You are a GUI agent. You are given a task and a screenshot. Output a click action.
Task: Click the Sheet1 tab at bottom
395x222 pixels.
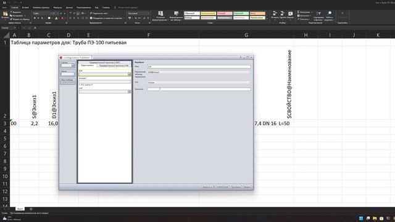pyautogui.click(x=20, y=209)
